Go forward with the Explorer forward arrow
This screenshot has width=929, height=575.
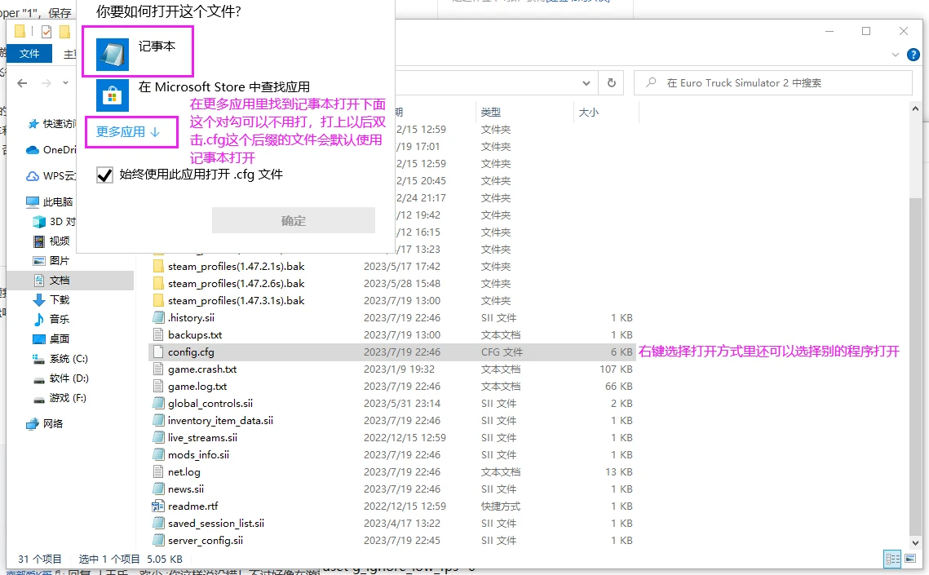46,83
